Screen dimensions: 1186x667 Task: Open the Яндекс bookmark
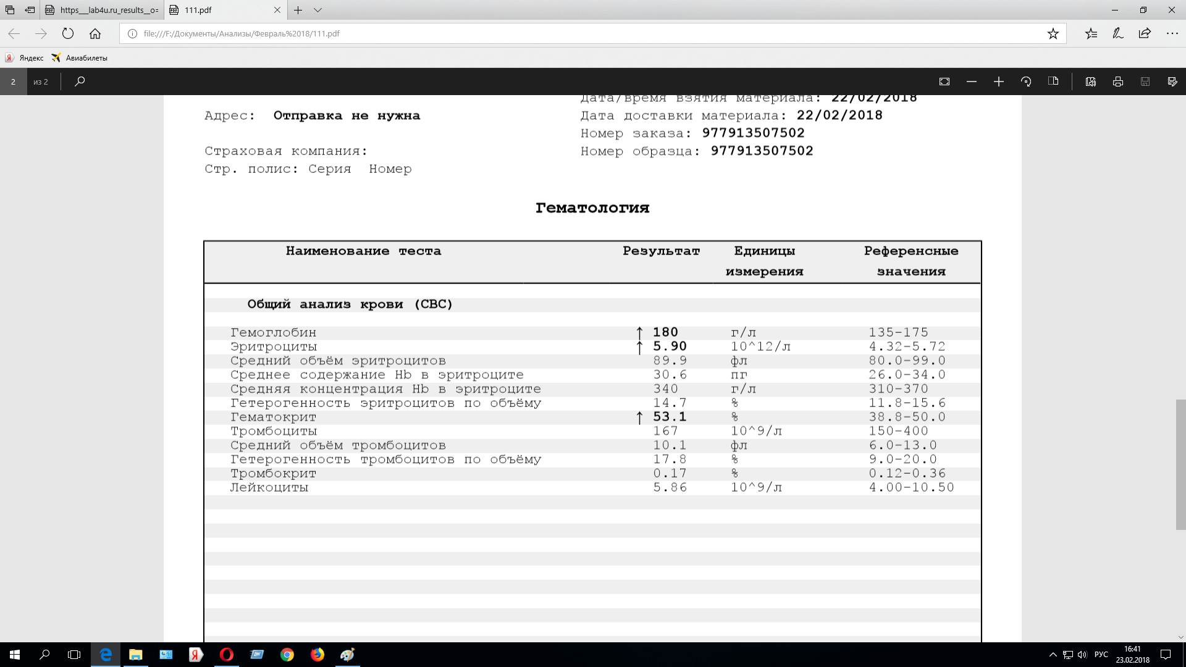click(x=25, y=57)
